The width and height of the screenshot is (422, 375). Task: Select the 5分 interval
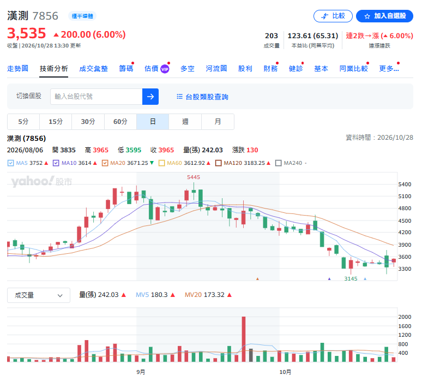click(x=23, y=122)
